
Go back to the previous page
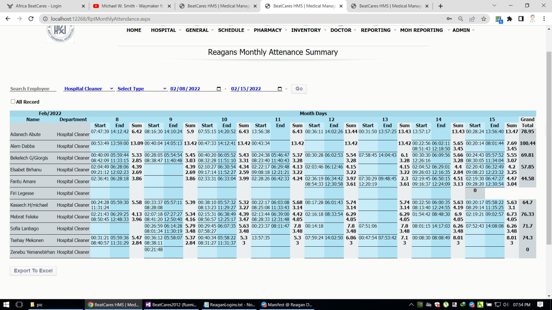[8, 19]
